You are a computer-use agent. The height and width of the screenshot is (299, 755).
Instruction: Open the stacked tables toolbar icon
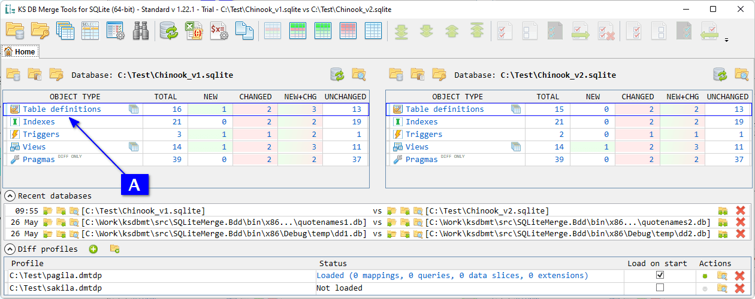65,30
